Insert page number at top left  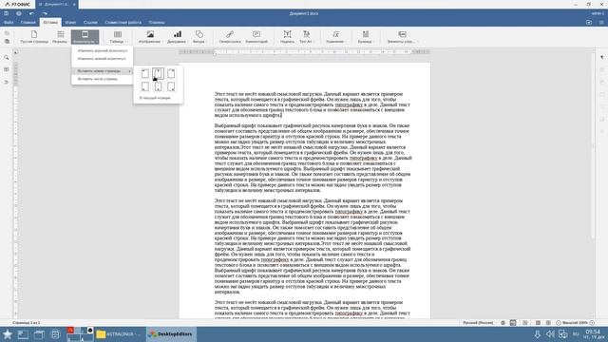[x=145, y=73]
